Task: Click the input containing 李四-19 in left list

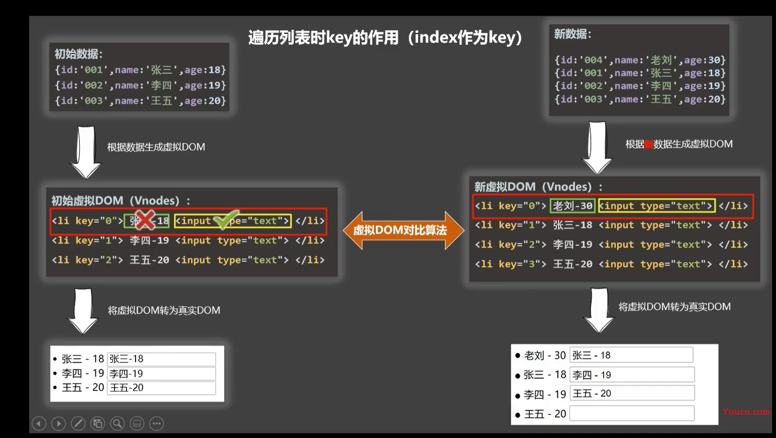Action: (x=161, y=373)
